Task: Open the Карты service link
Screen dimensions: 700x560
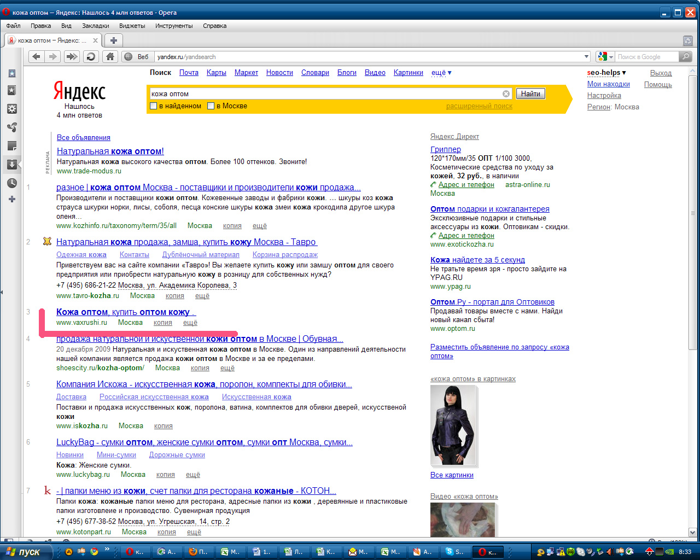Action: (217, 73)
